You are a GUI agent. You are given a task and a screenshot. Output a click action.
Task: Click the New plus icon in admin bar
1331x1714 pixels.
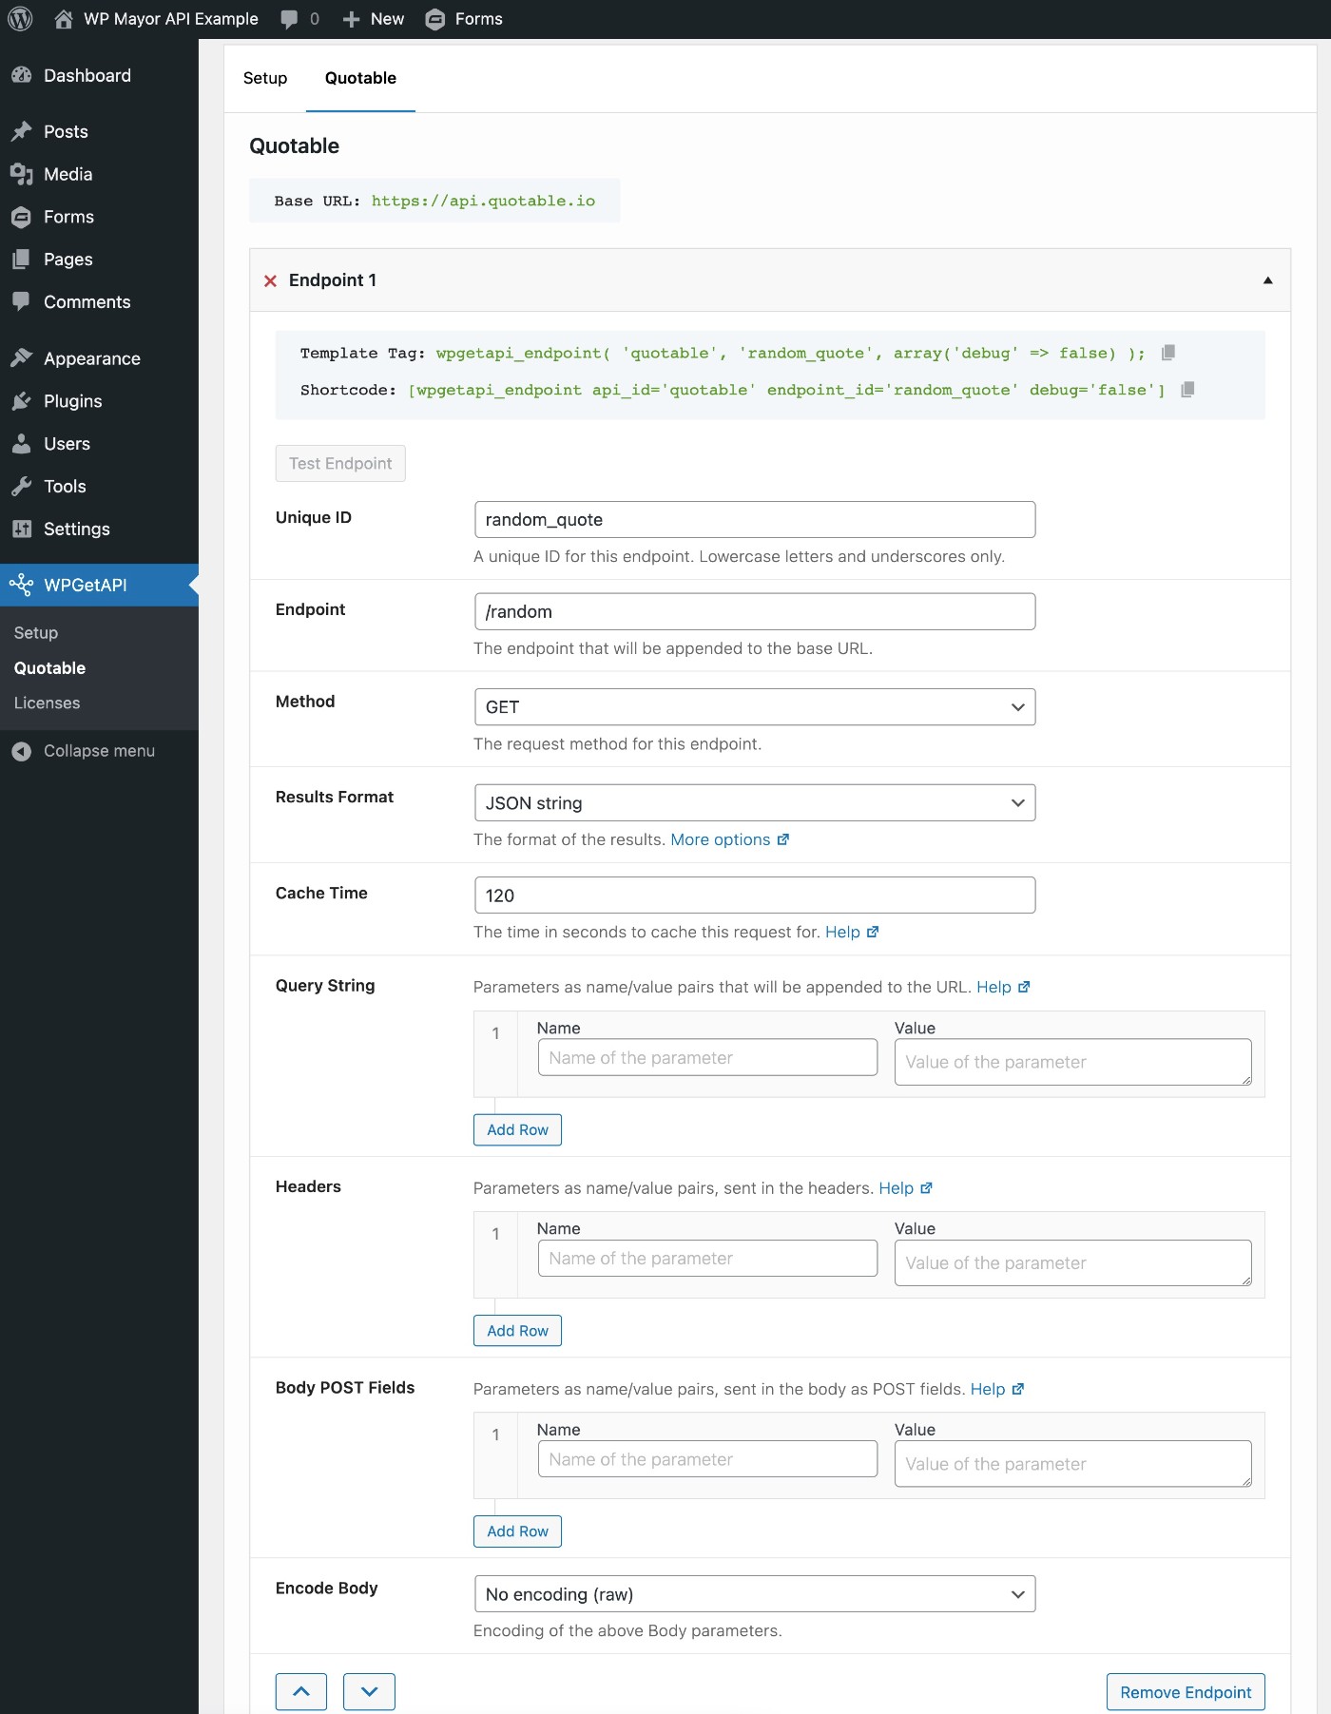351,19
